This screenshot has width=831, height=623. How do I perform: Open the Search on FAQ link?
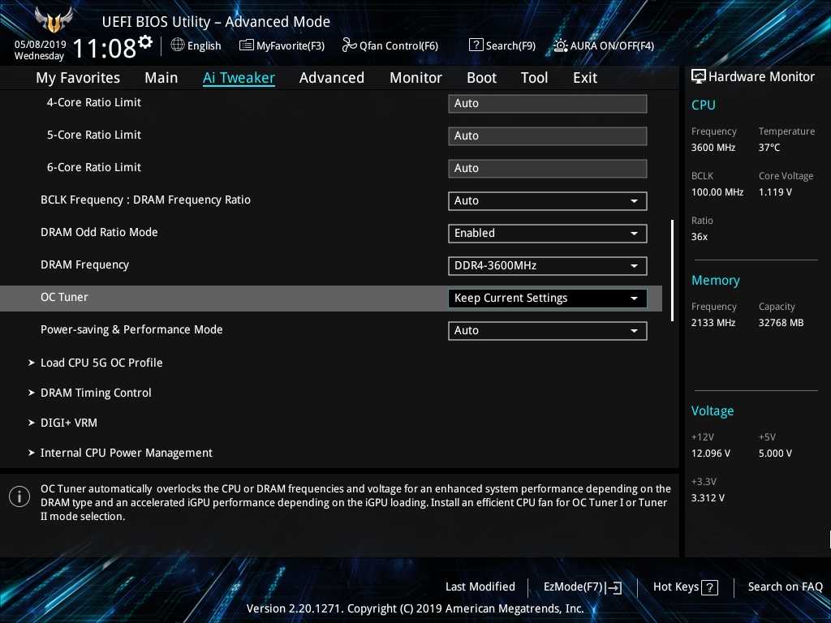click(x=785, y=586)
